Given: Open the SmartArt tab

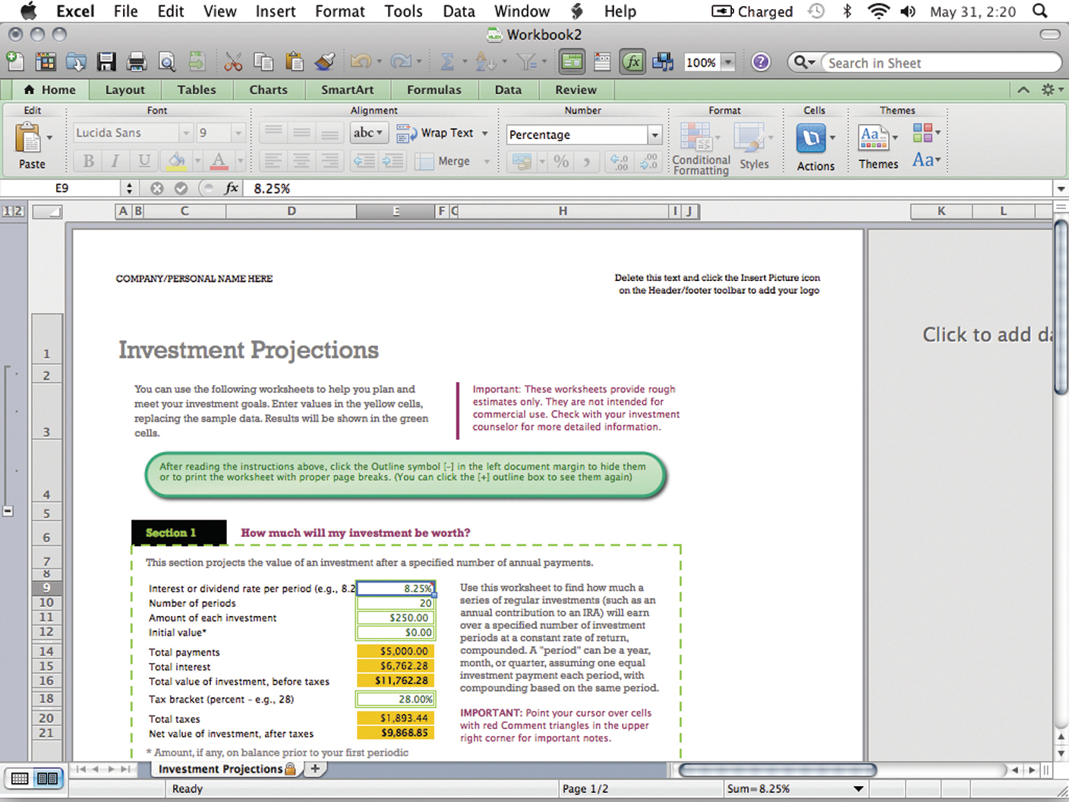Looking at the screenshot, I should coord(347,90).
